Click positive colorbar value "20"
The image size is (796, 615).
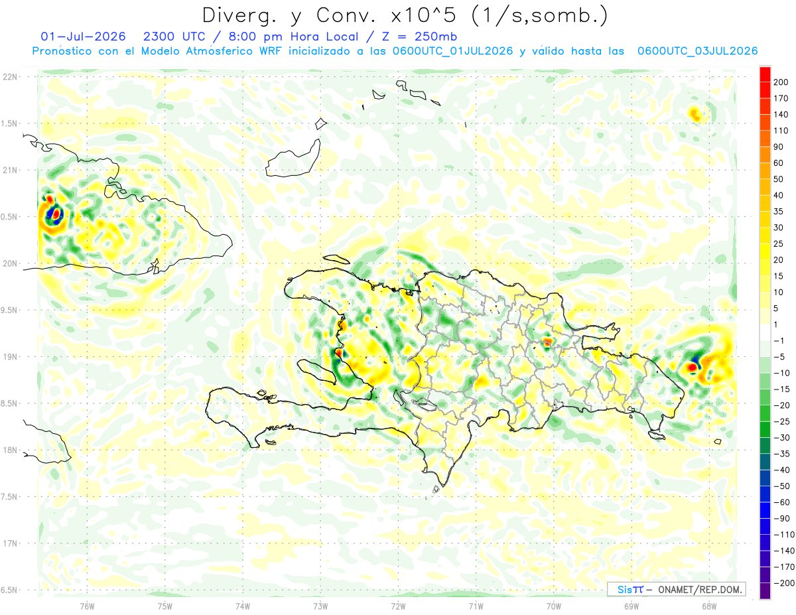[779, 260]
